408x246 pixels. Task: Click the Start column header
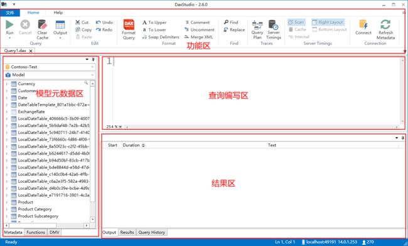pyautogui.click(x=112, y=145)
